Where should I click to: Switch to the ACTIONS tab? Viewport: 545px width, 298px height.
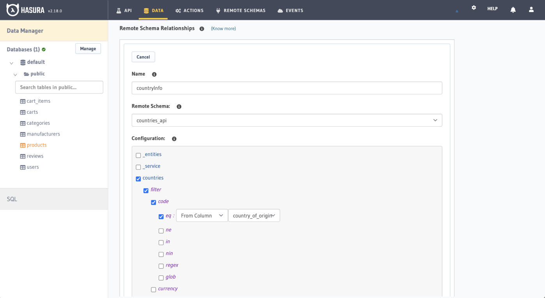(x=189, y=11)
